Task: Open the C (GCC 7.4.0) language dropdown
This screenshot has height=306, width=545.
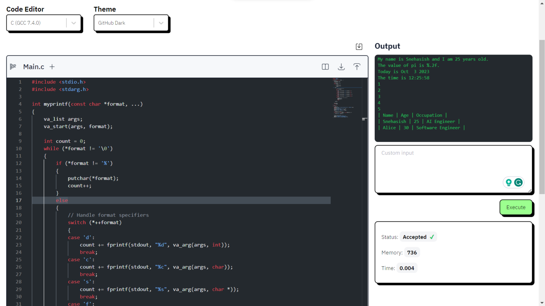Action: coord(44,23)
